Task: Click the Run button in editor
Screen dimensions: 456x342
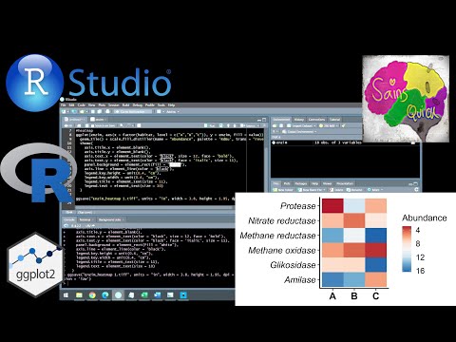Action: [211, 125]
